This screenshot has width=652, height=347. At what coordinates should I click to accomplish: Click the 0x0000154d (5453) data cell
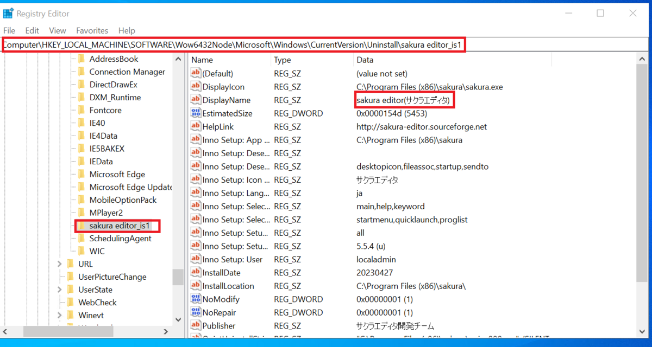pyautogui.click(x=391, y=113)
